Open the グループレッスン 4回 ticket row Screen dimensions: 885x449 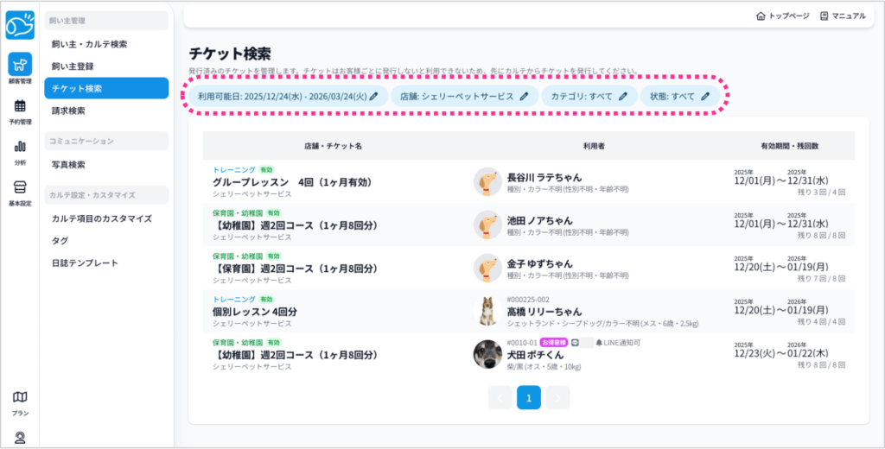[x=294, y=182]
